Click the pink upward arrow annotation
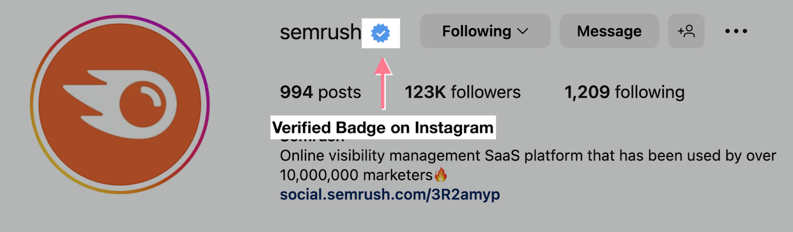The height and width of the screenshot is (232, 793). [x=383, y=83]
